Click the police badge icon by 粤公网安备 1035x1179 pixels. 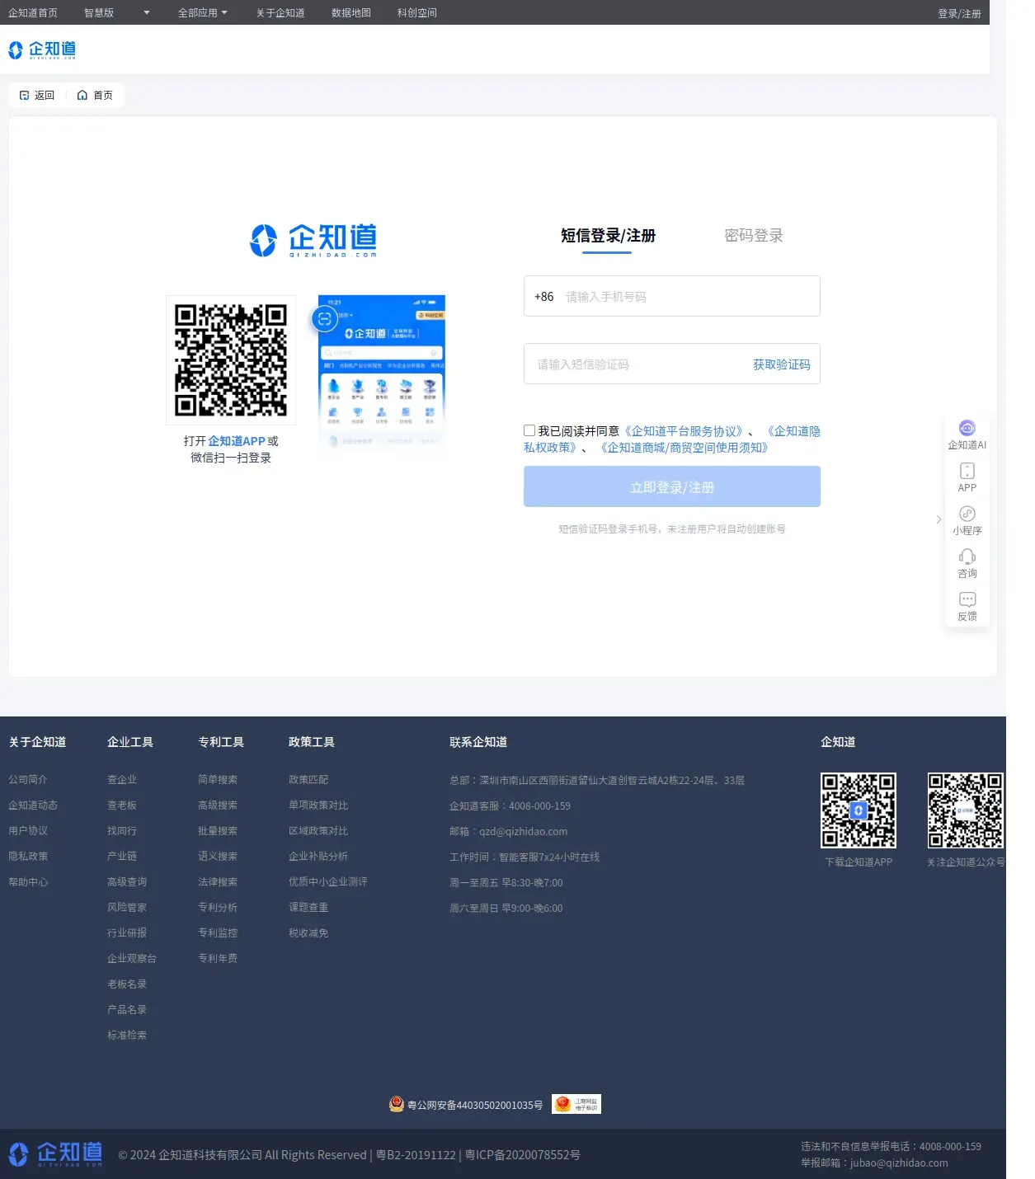click(x=397, y=1104)
